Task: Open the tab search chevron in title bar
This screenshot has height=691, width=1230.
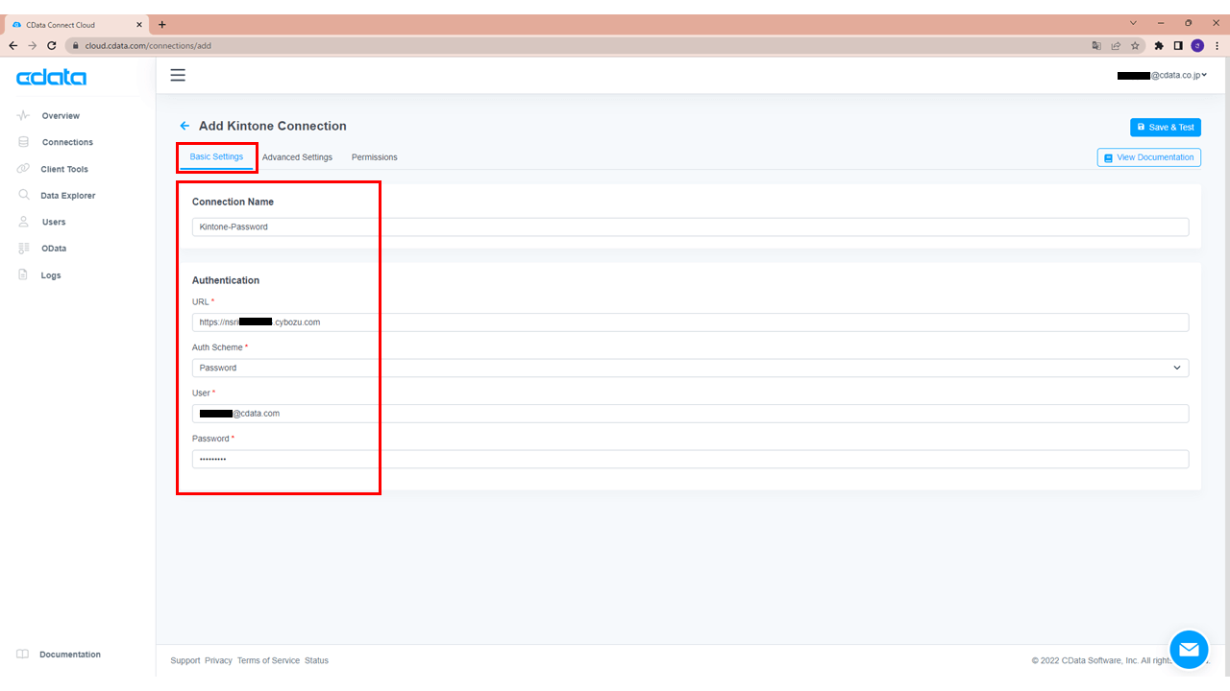Action: [x=1134, y=23]
